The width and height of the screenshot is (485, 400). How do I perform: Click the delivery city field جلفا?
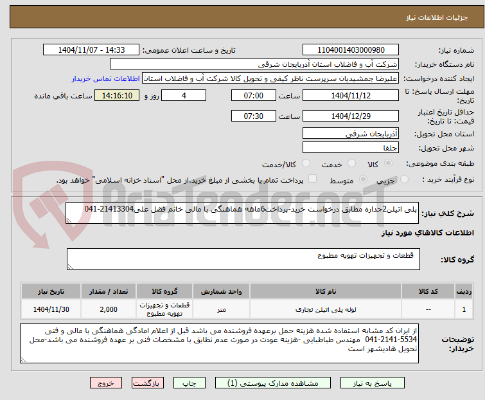click(351, 148)
